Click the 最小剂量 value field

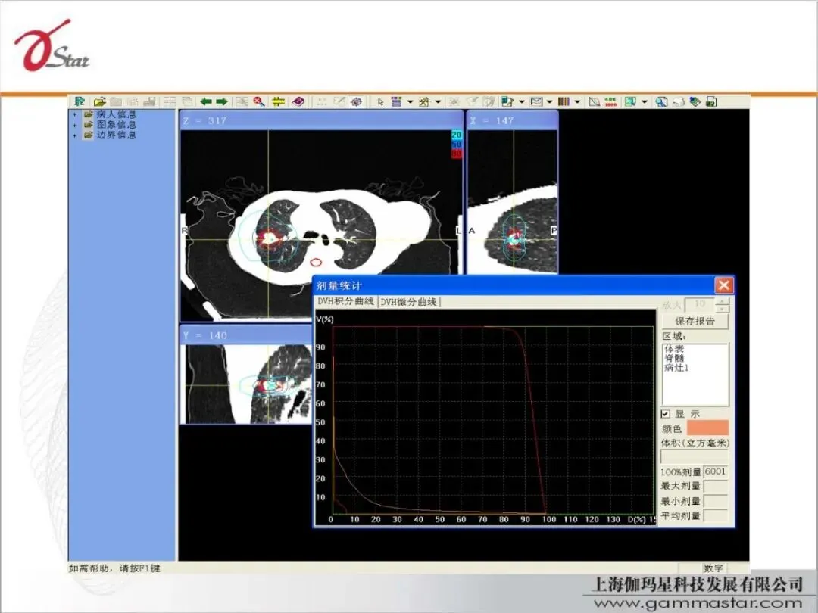(716, 501)
